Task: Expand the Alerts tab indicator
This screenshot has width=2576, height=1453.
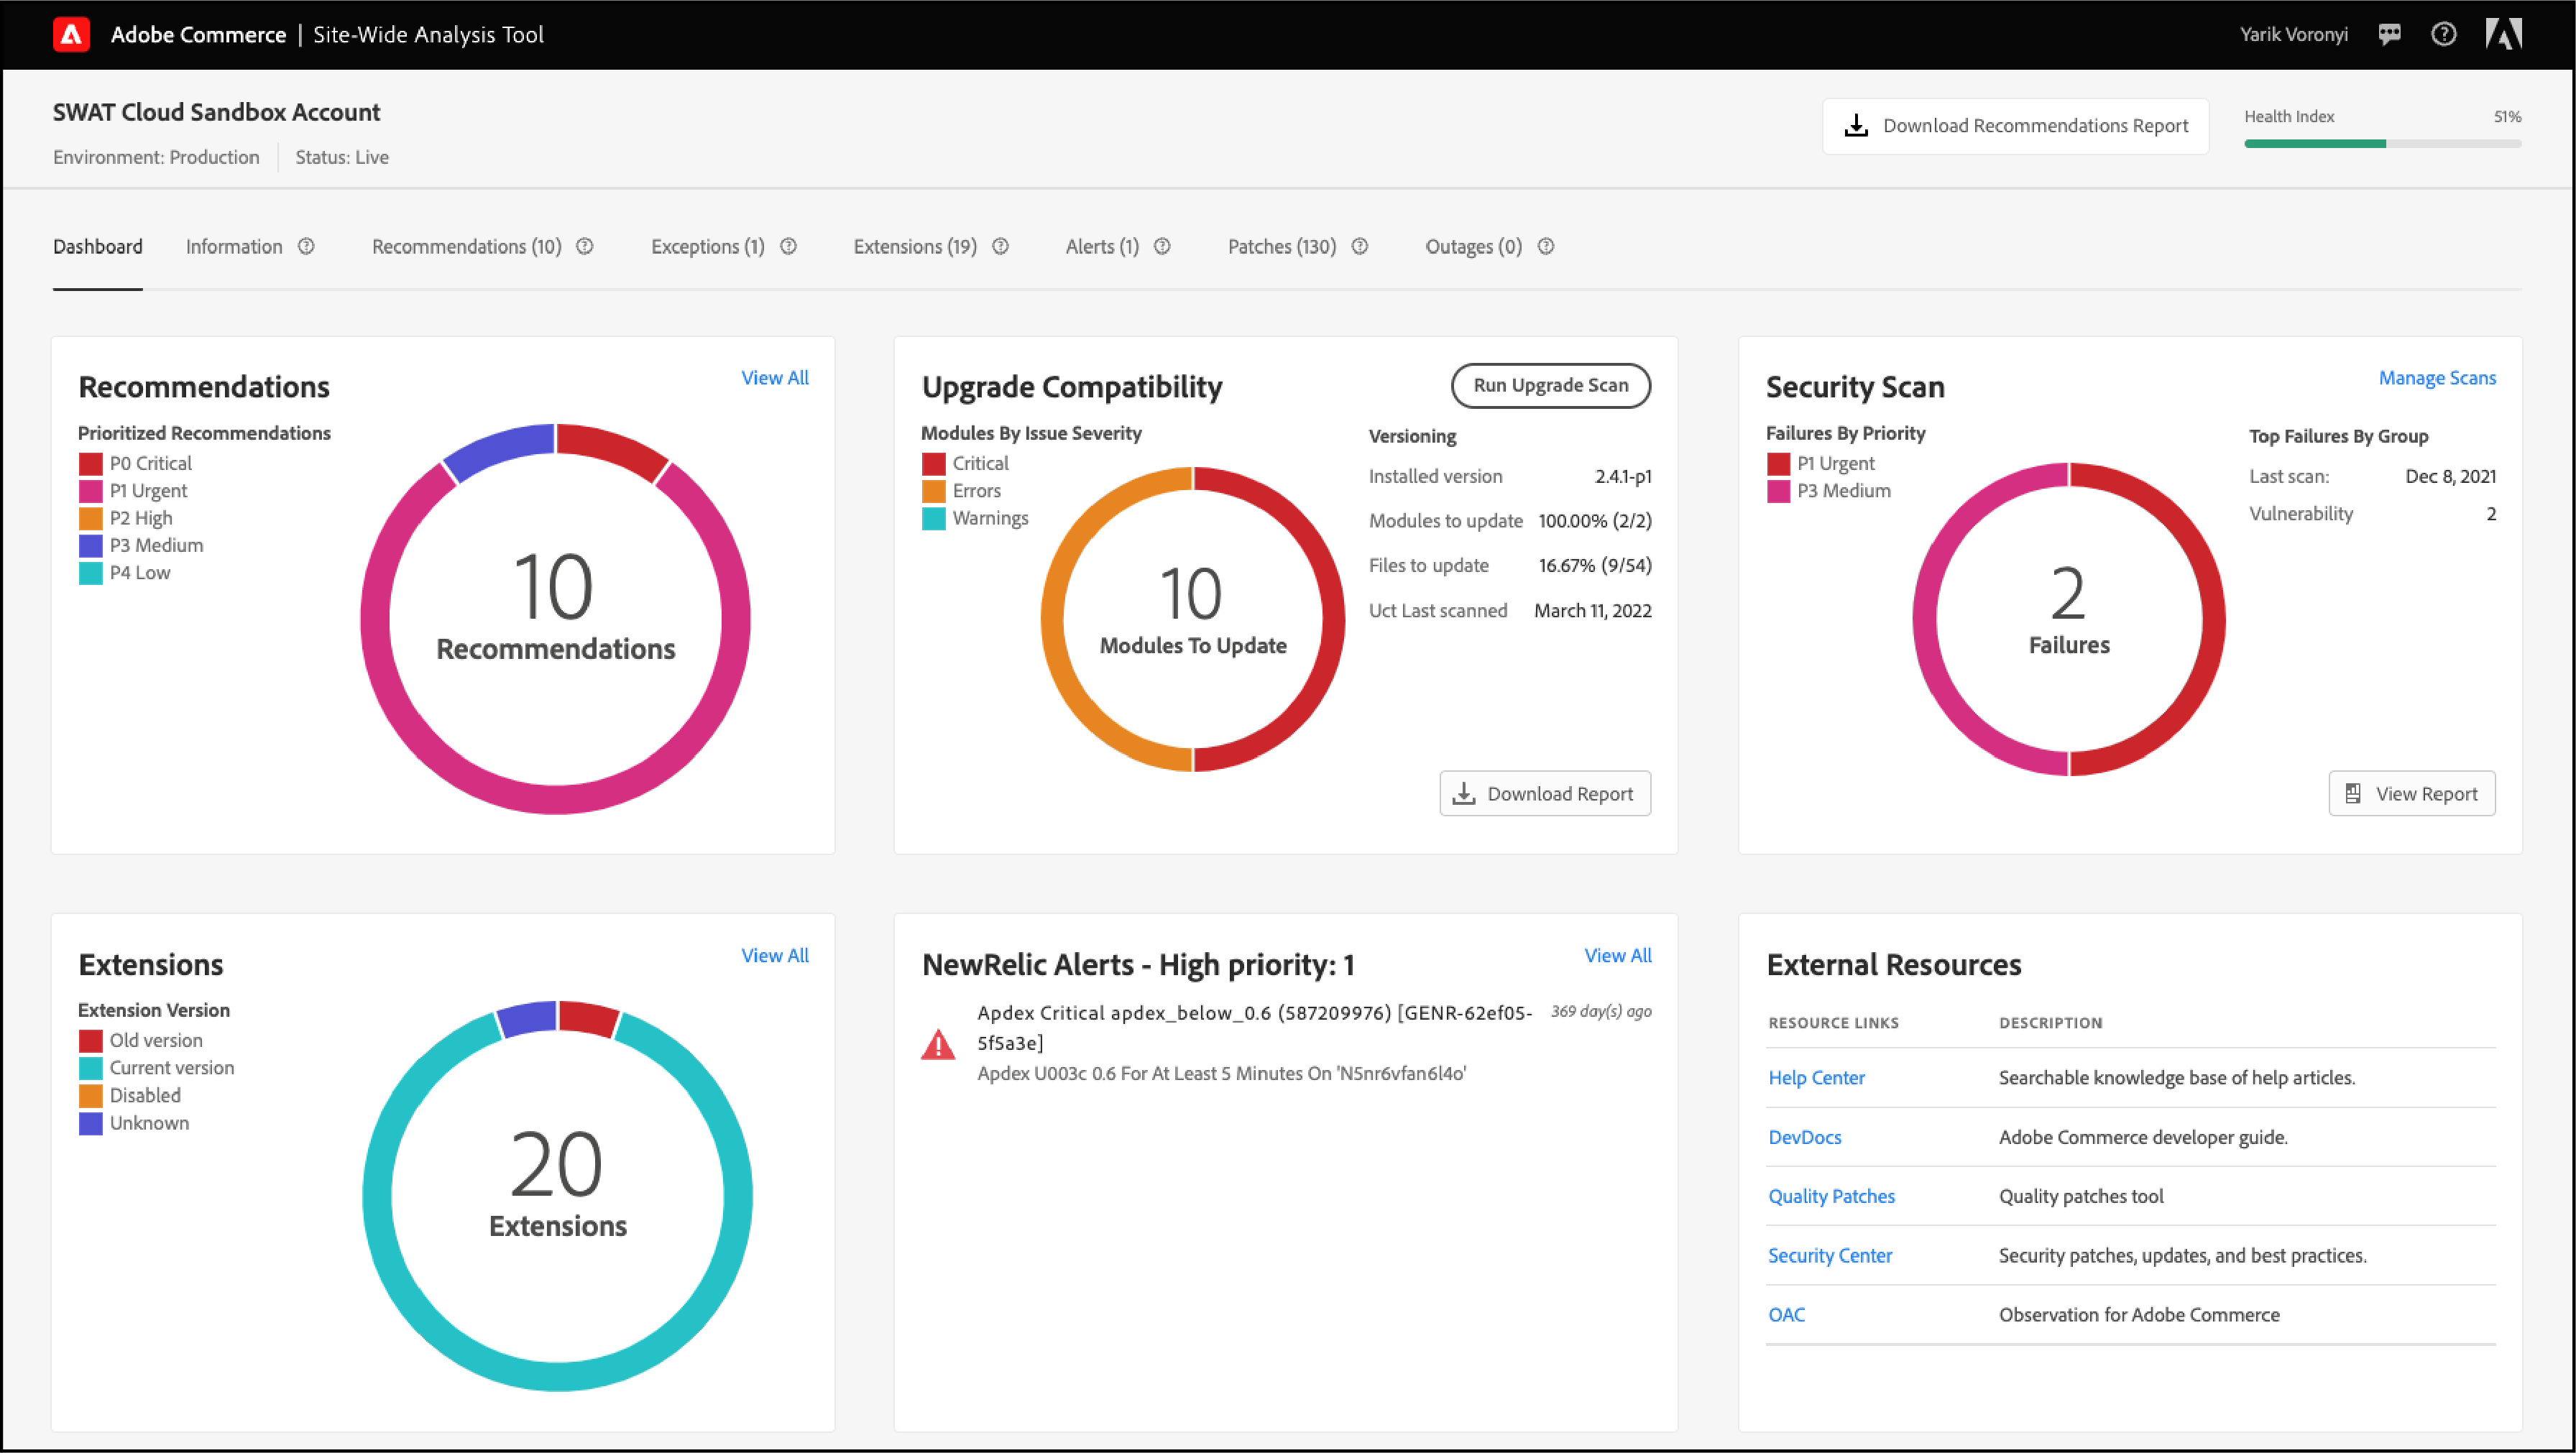Action: click(1162, 246)
